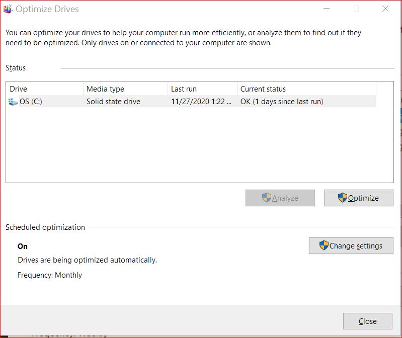Screen dimensions: 402x338
Task: Close the dialog with the Close button
Action: pyautogui.click(x=368, y=321)
